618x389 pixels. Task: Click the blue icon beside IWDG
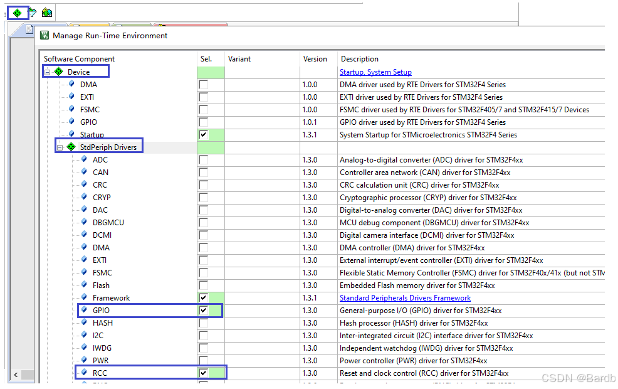pyautogui.click(x=84, y=347)
